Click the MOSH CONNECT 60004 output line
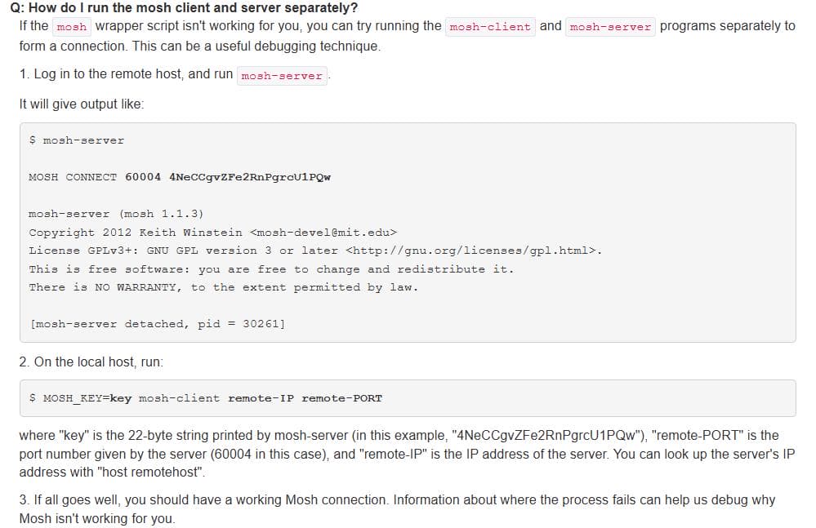The height and width of the screenshot is (528, 816). click(x=180, y=177)
